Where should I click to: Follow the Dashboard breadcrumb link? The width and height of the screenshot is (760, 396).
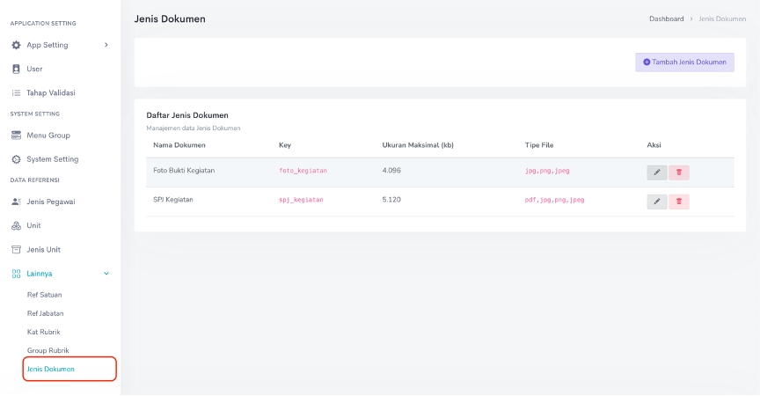pos(666,18)
